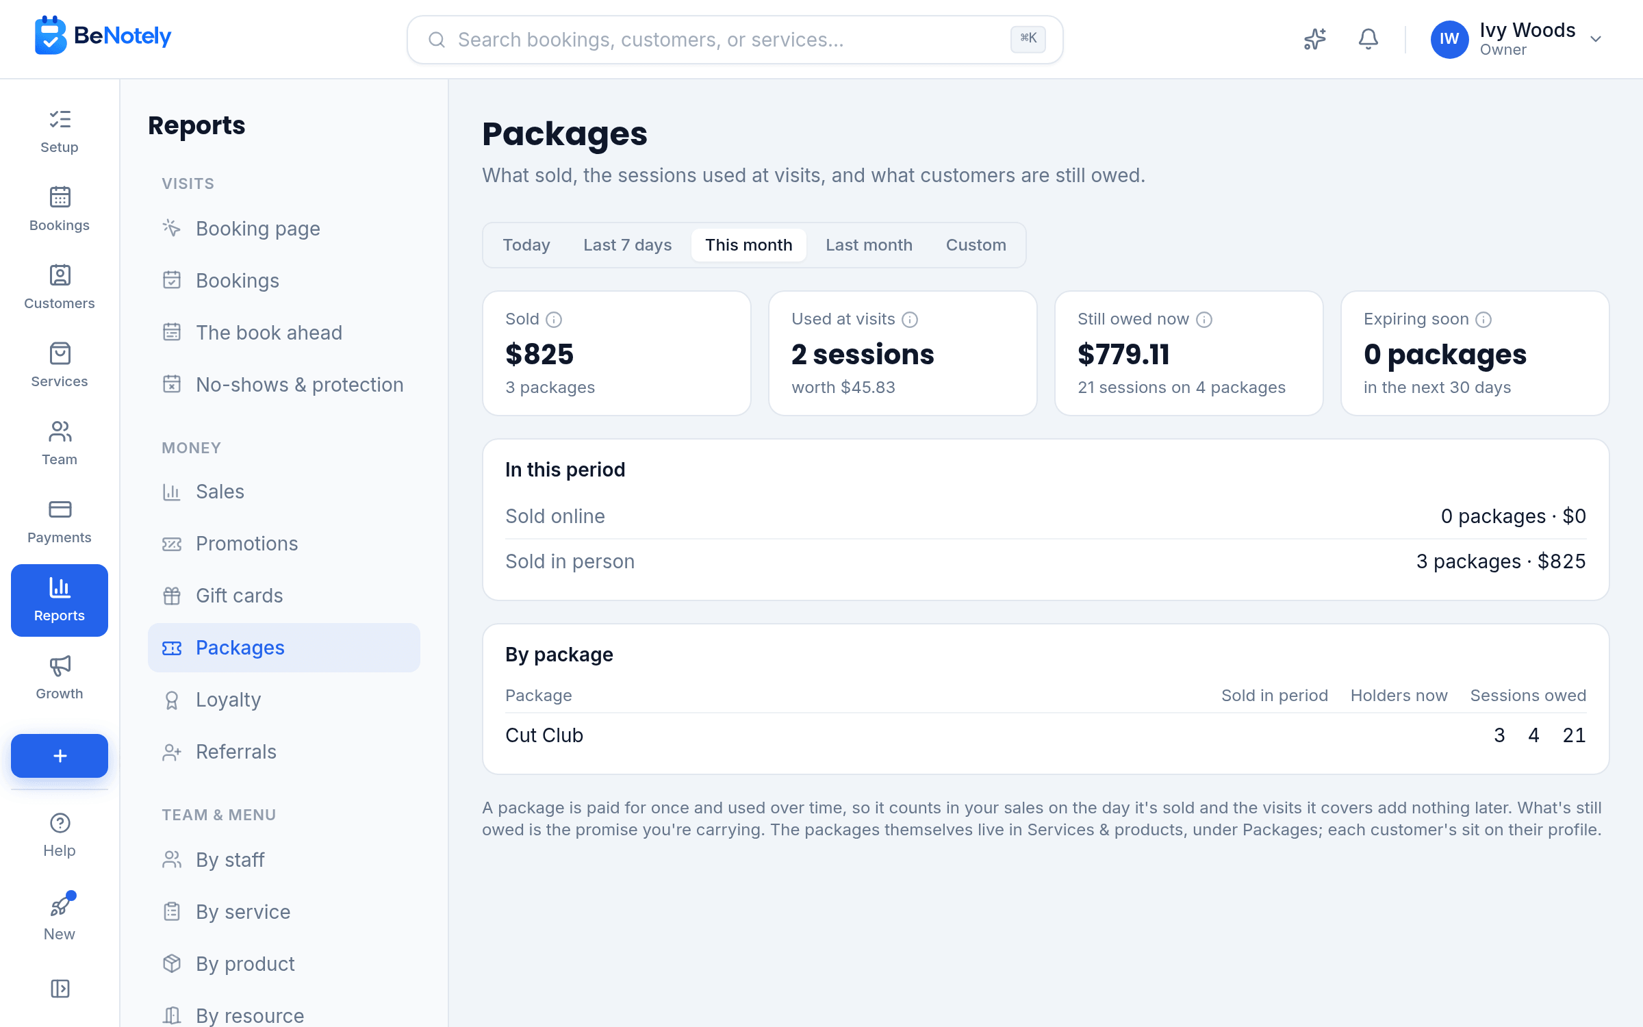
Task: Click the blue plus create button
Action: [60, 756]
